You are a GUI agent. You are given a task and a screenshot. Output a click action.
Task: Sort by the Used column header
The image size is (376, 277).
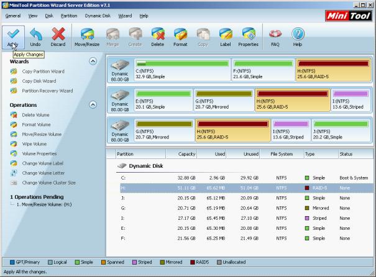(212, 154)
